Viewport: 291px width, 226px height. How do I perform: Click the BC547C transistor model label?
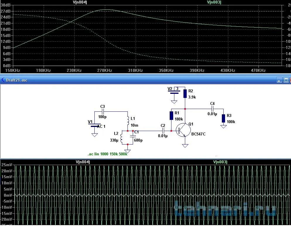tap(198, 134)
